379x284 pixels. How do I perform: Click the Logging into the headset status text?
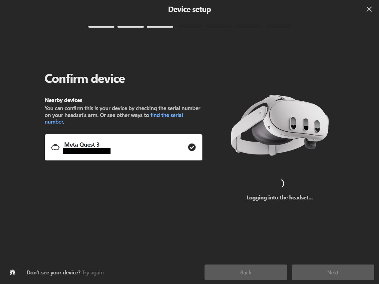pos(280,198)
